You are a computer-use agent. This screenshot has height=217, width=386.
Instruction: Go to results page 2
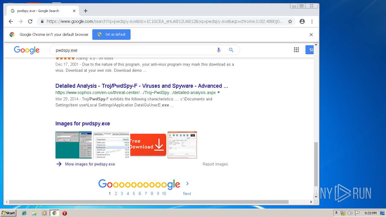(116, 193)
